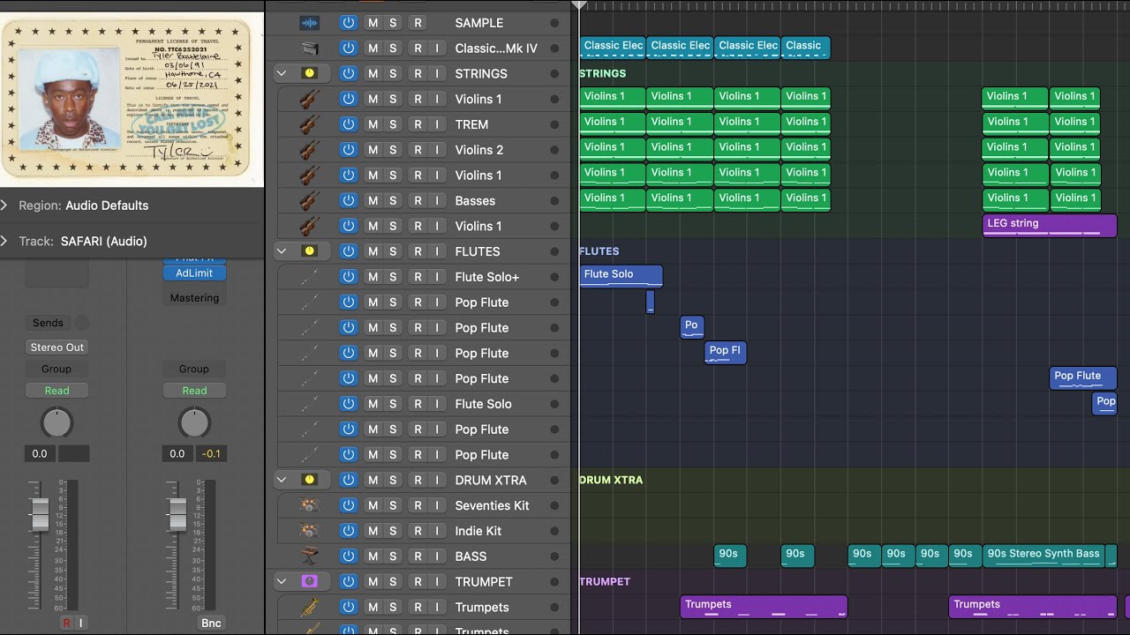Click the Basses track instrument icon
The image size is (1130, 635).
(x=309, y=201)
